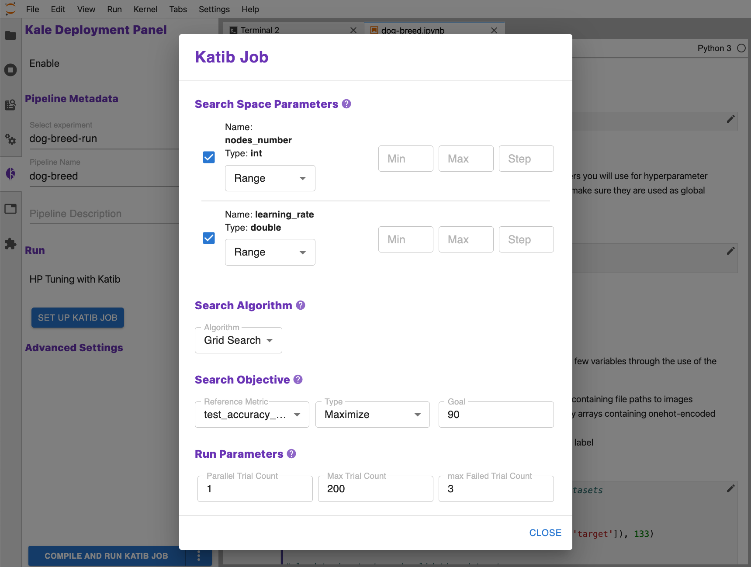Click the Python 3 kernel name
The width and height of the screenshot is (751, 567).
[714, 48]
